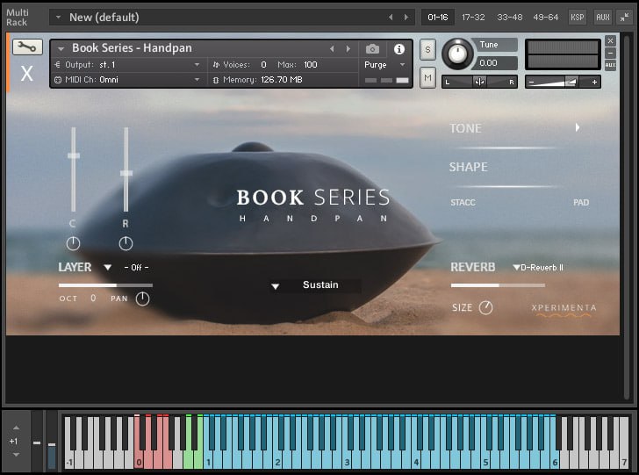The height and width of the screenshot is (475, 639).
Task: Adjust the R channel pan knob
Action: 126,243
